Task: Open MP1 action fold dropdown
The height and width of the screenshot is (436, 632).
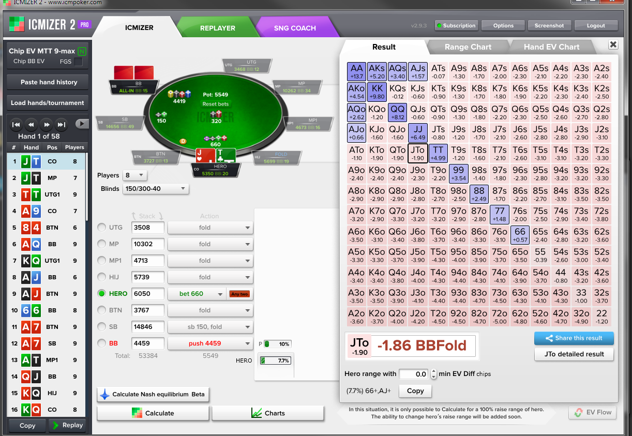Action: pos(210,261)
